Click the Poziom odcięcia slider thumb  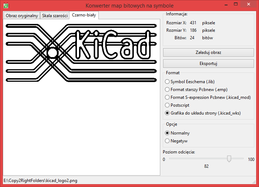tap(229, 159)
